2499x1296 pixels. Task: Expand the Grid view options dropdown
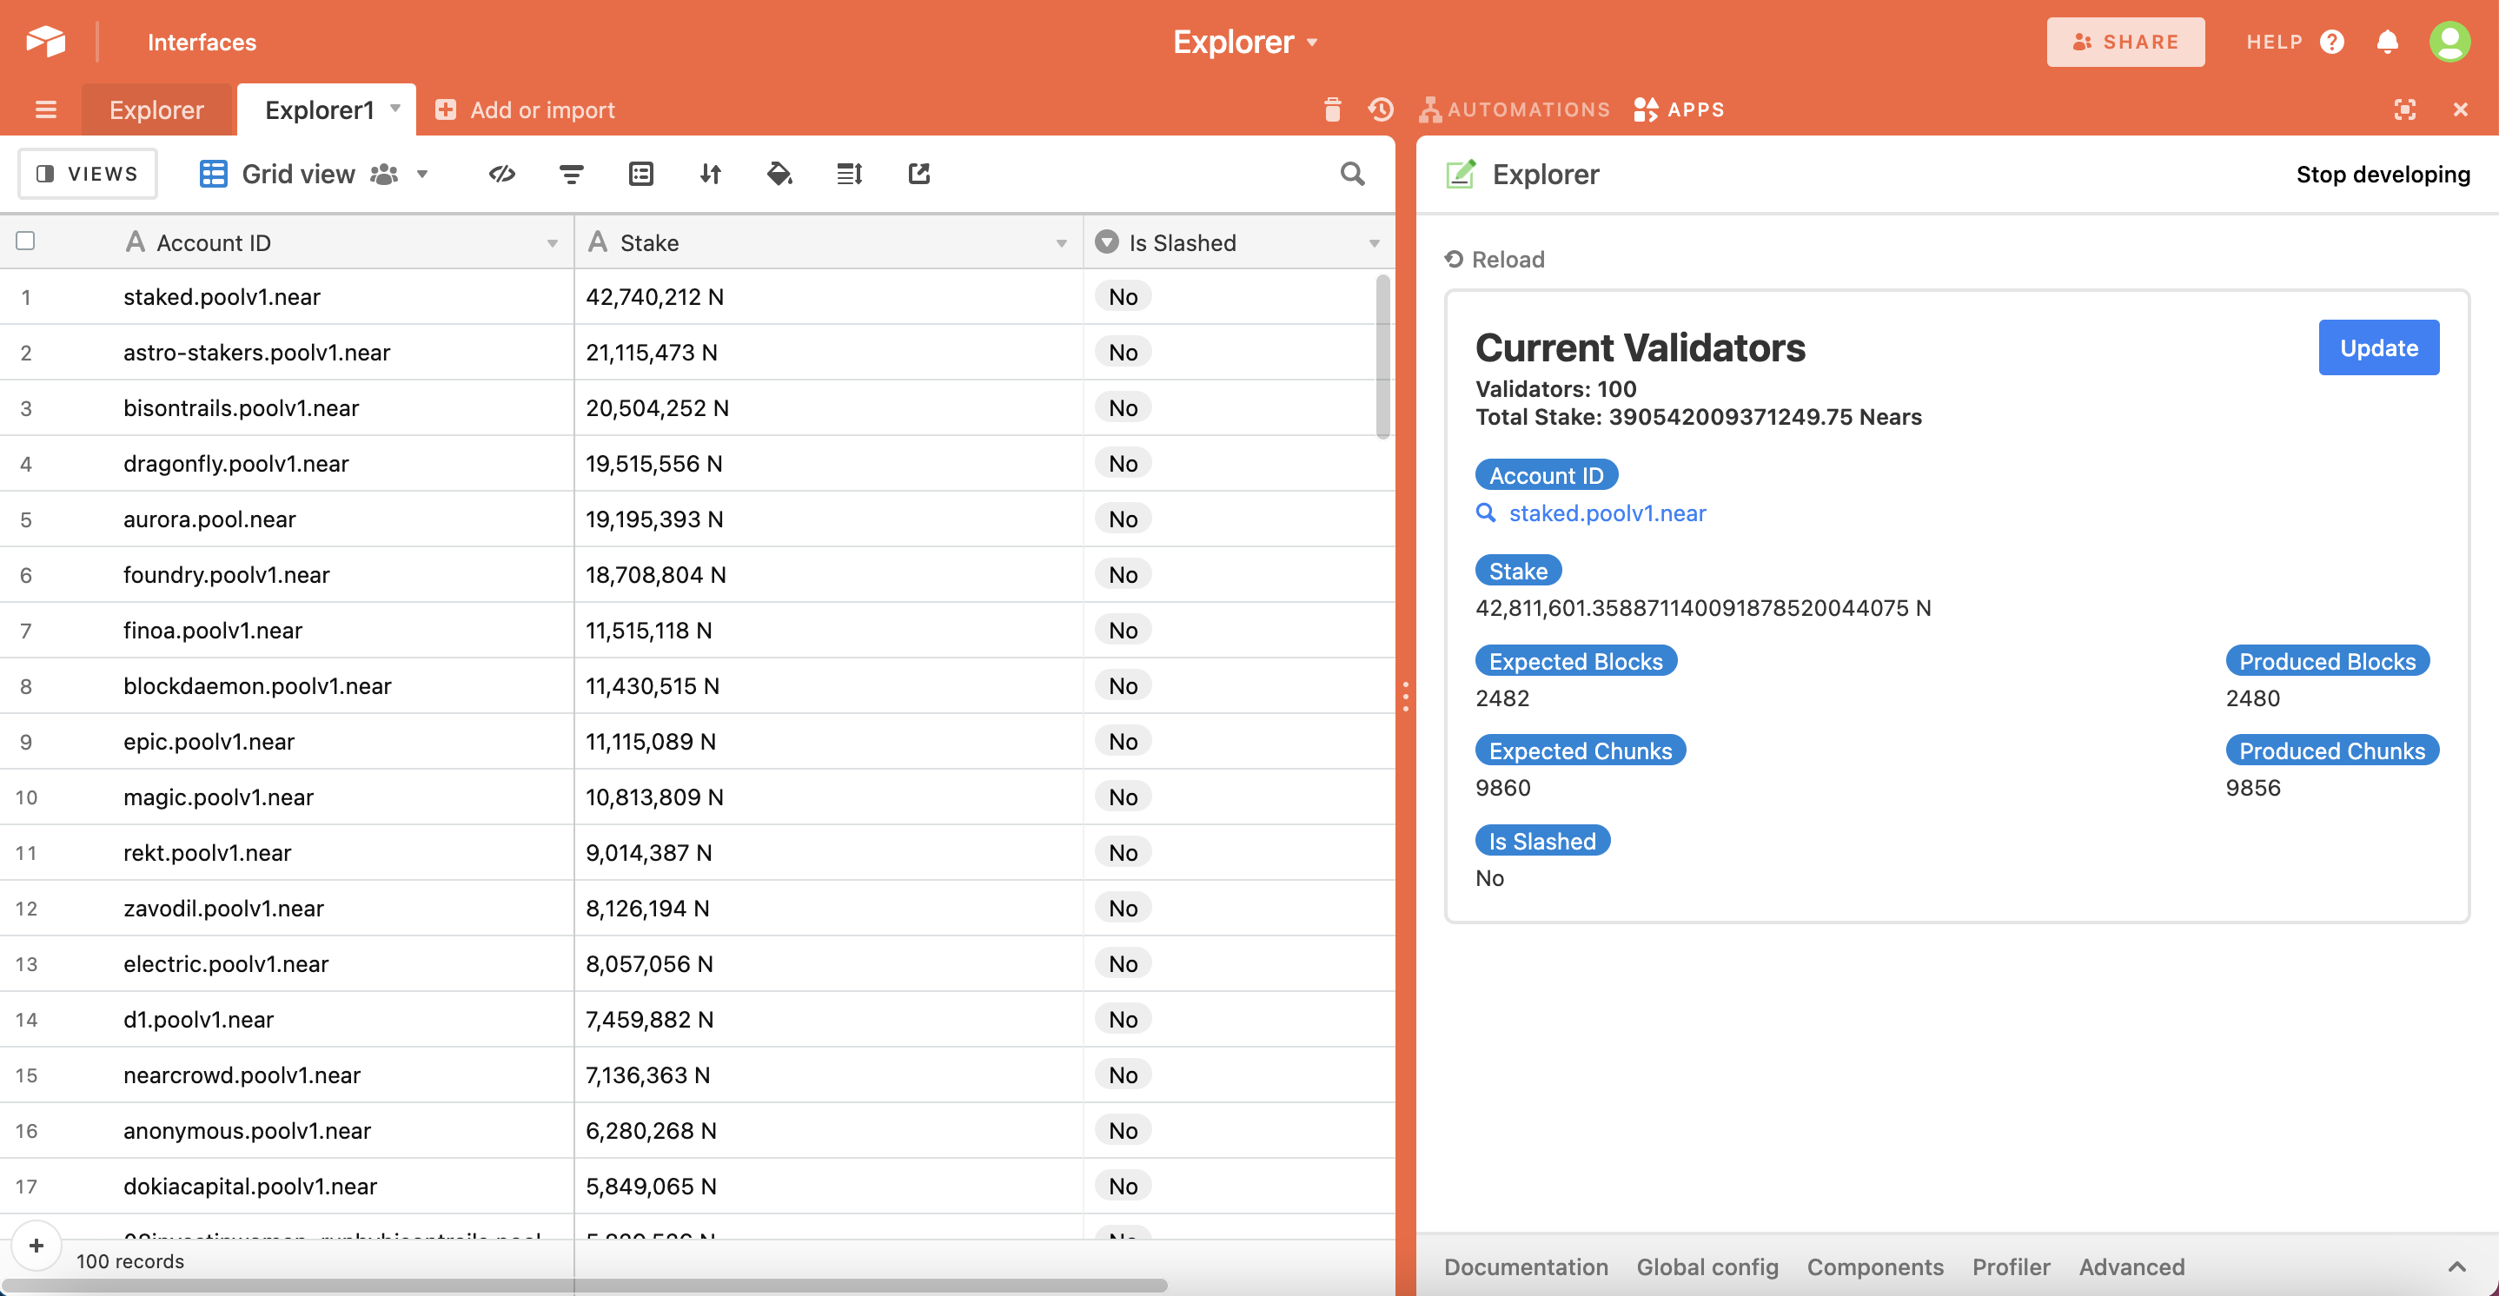[x=422, y=174]
